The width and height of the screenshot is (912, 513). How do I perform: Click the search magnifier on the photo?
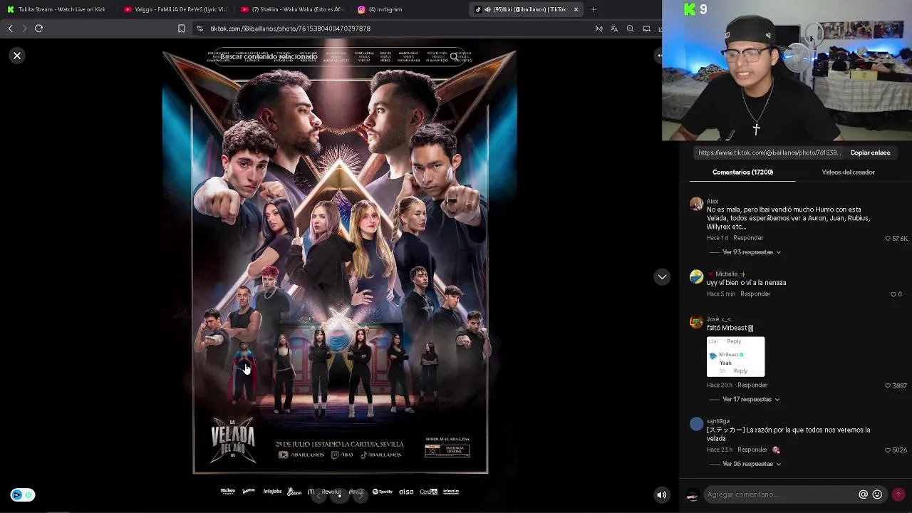pyautogui.click(x=454, y=56)
